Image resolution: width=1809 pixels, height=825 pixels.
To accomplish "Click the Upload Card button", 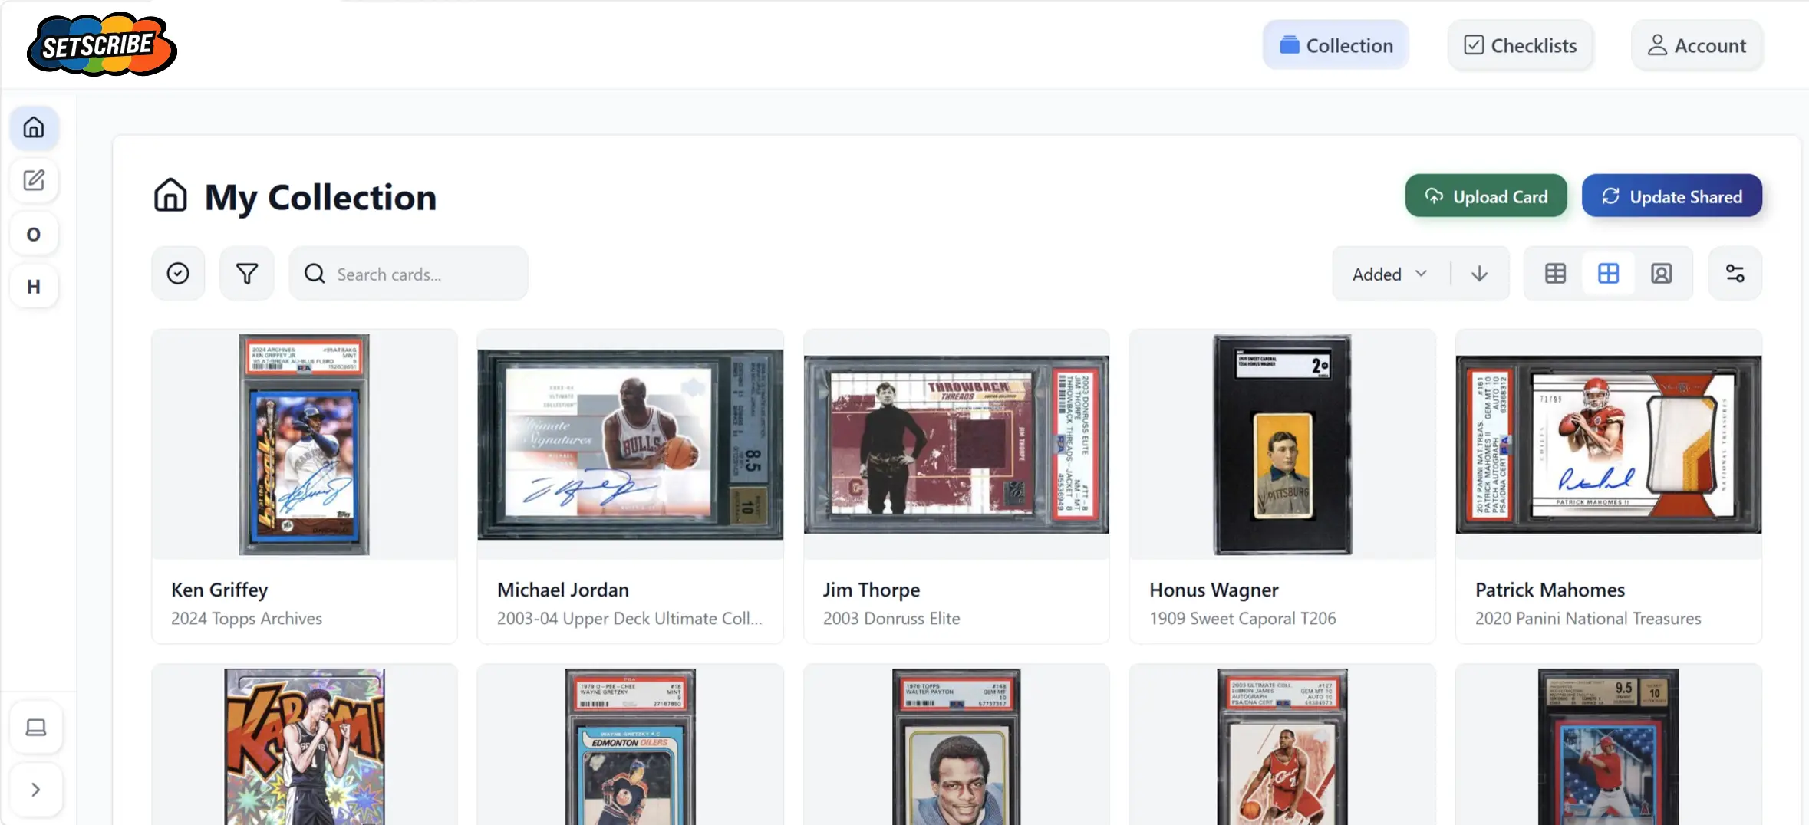I will tap(1486, 196).
